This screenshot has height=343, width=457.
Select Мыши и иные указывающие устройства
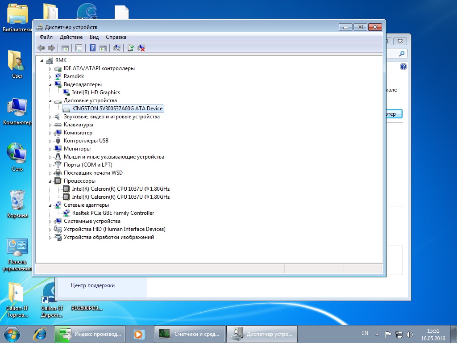click(x=114, y=157)
